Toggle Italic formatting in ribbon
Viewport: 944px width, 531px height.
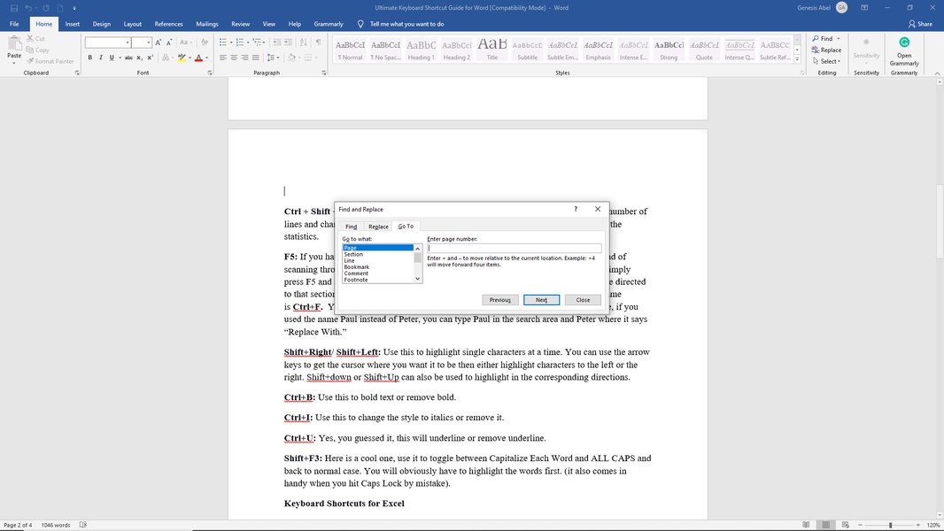pos(101,58)
